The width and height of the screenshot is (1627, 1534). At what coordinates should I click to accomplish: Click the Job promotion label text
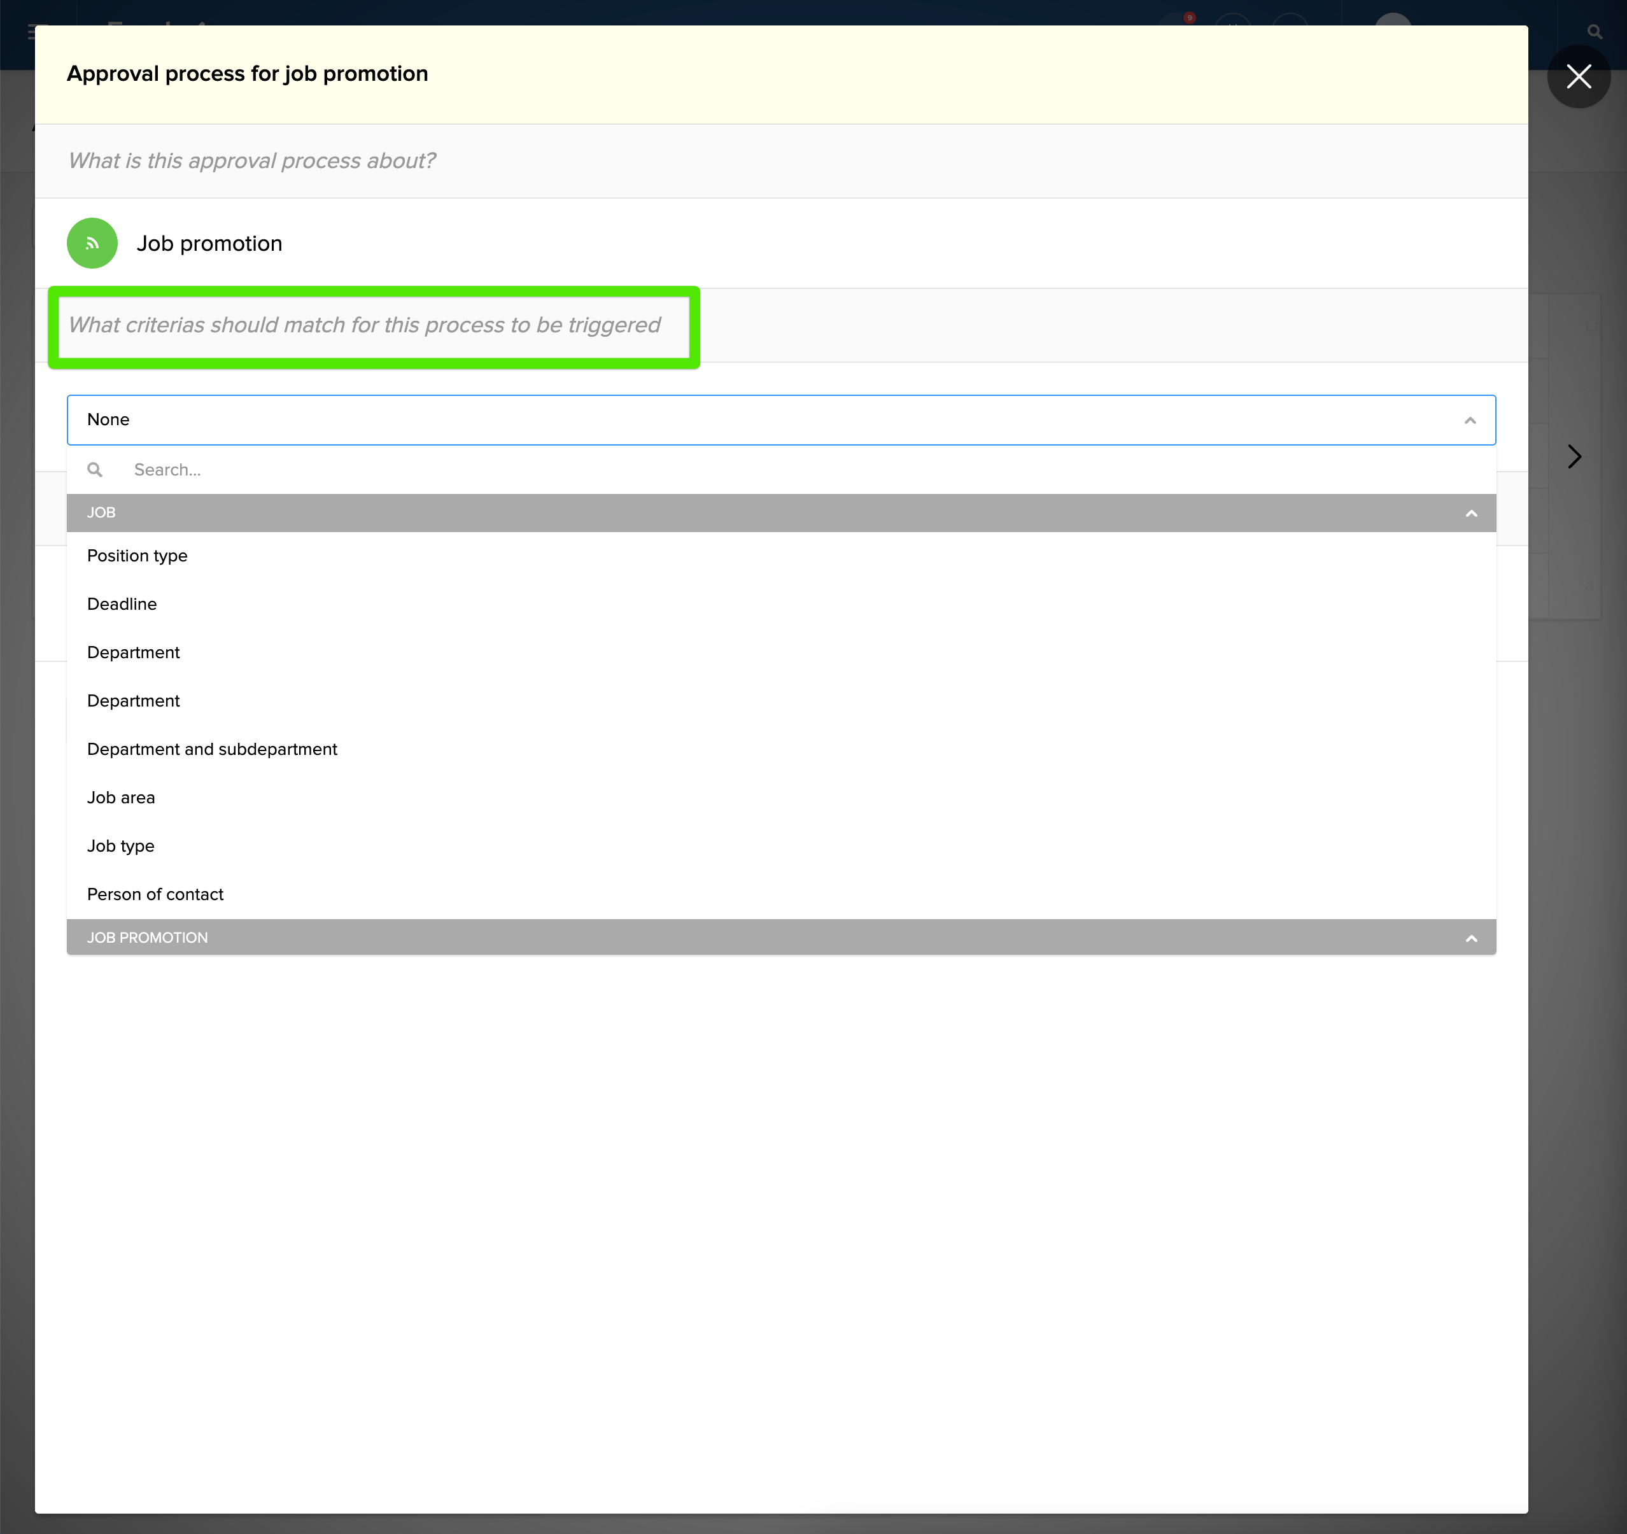pyautogui.click(x=209, y=243)
